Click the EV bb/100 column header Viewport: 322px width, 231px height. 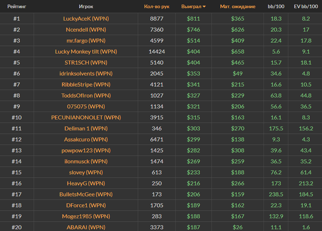point(306,6)
